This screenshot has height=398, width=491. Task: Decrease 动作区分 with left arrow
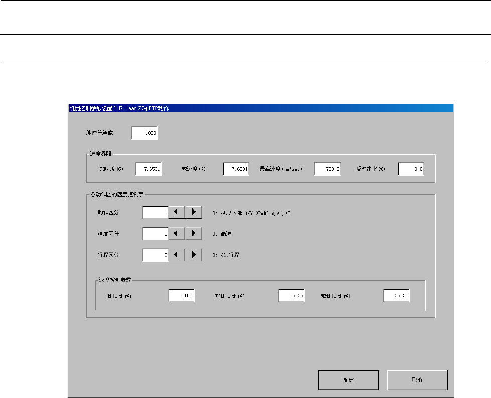point(177,212)
